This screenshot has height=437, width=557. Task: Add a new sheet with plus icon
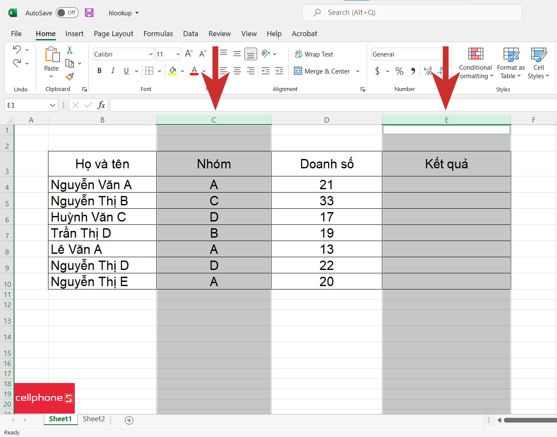(129, 420)
